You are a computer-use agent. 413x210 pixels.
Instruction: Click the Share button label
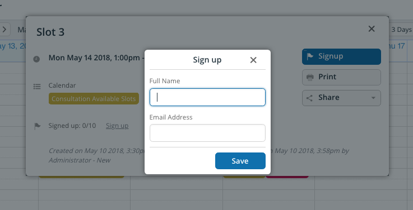[x=329, y=97]
